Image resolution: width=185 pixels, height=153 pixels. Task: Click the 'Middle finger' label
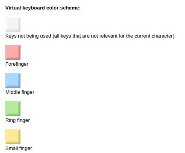[x=20, y=92]
